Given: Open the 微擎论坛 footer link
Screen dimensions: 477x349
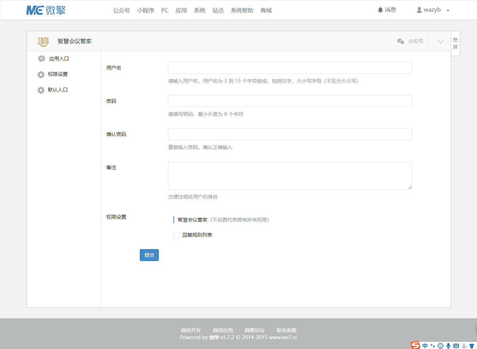Looking at the screenshot, I should [x=254, y=330].
